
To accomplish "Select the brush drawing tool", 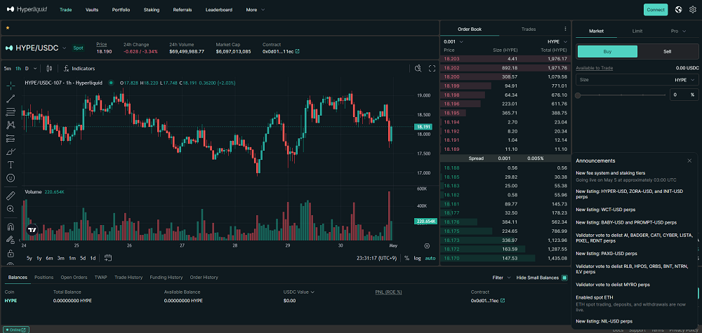I will pos(11,151).
